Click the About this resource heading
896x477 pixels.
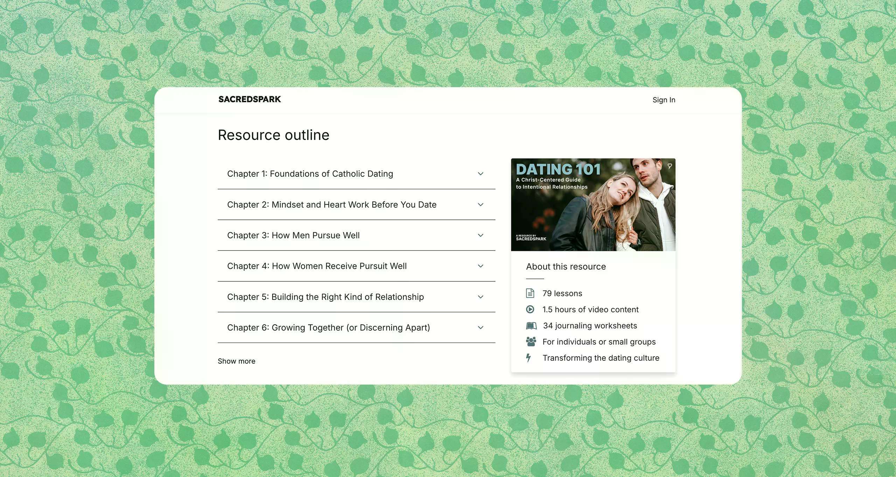point(566,267)
